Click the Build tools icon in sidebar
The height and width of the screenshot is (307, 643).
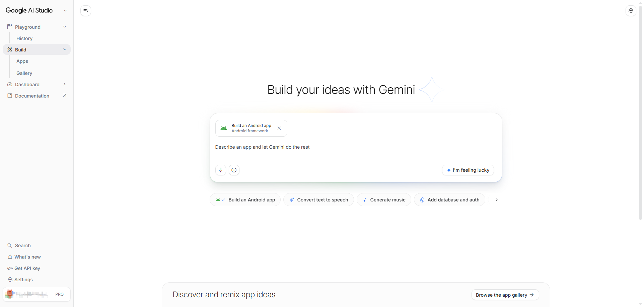[10, 49]
